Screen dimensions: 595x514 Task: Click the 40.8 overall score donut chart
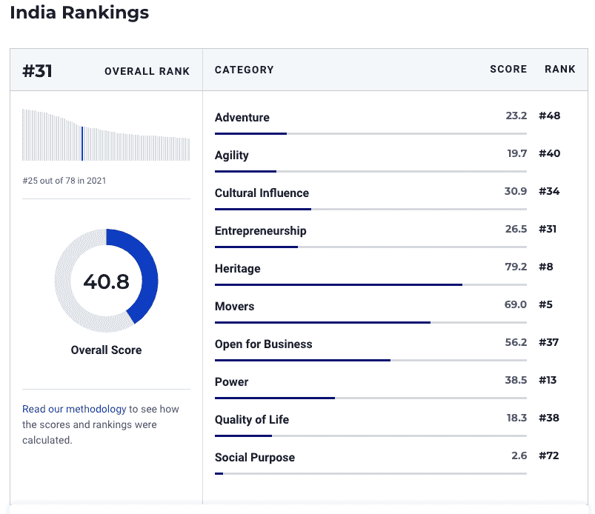tap(106, 281)
